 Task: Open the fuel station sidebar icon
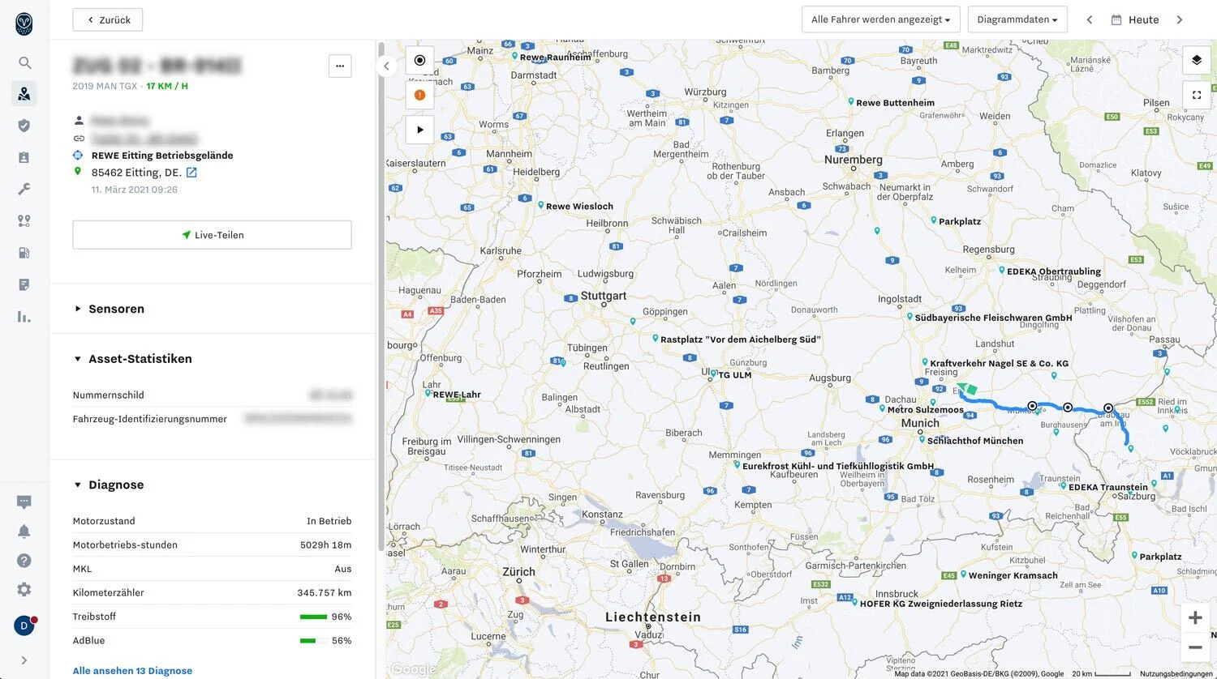pos(24,253)
